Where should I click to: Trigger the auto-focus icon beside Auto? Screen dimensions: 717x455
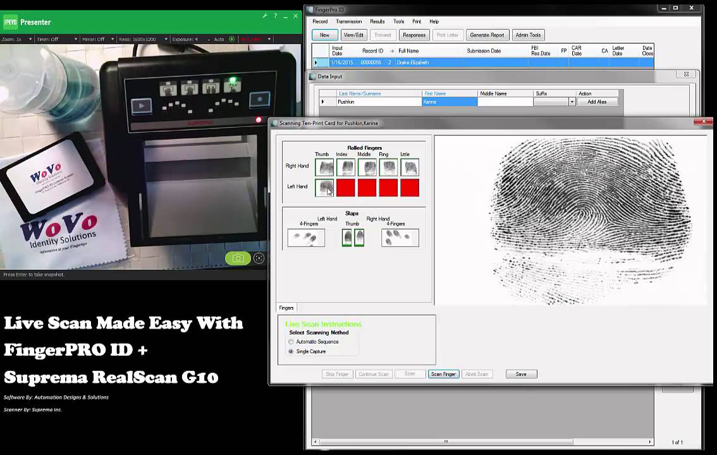point(232,39)
